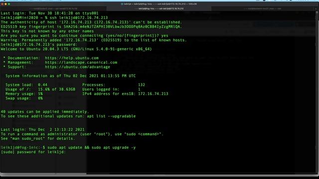
Task: Click the 'apt list --upgradable' hint line
Action: [68, 116]
